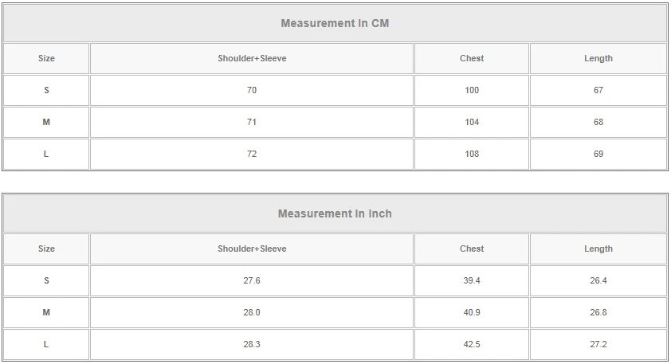Viewport: 671px width, 364px height.
Task: Select size L row label in CM table
Action: (x=46, y=154)
